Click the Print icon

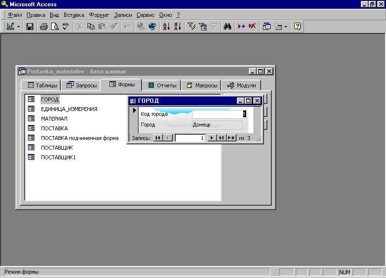(x=44, y=27)
